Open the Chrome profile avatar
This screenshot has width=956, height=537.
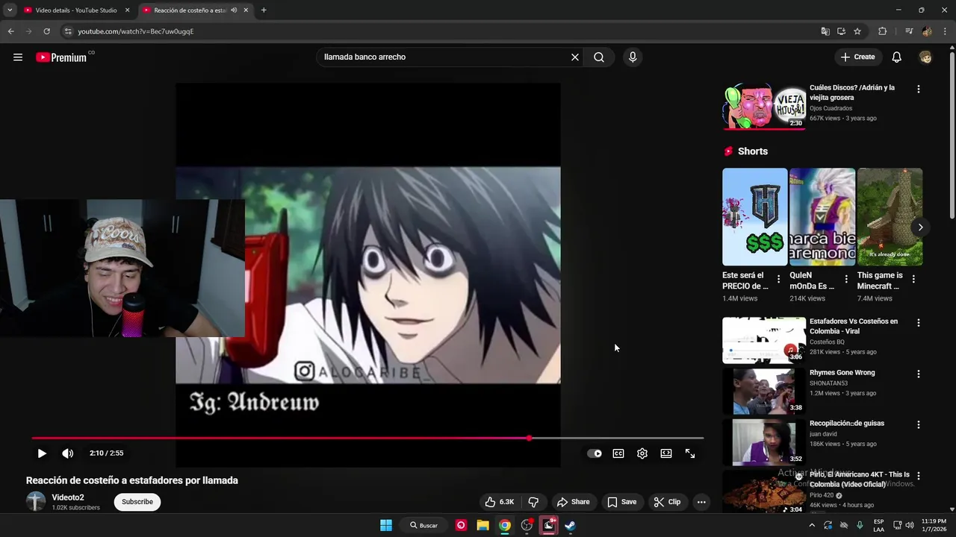927,31
